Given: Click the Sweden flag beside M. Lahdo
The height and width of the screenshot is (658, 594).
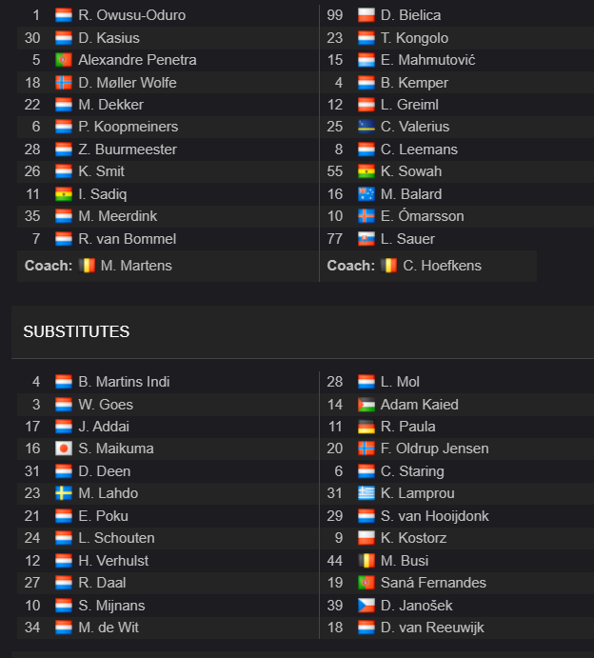Looking at the screenshot, I should pos(64,493).
